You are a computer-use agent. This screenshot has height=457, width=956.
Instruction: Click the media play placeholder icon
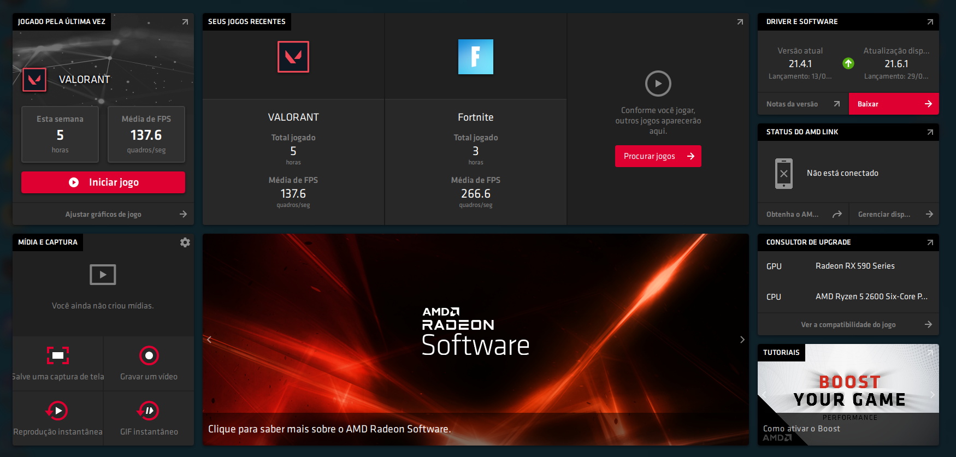[x=103, y=275]
